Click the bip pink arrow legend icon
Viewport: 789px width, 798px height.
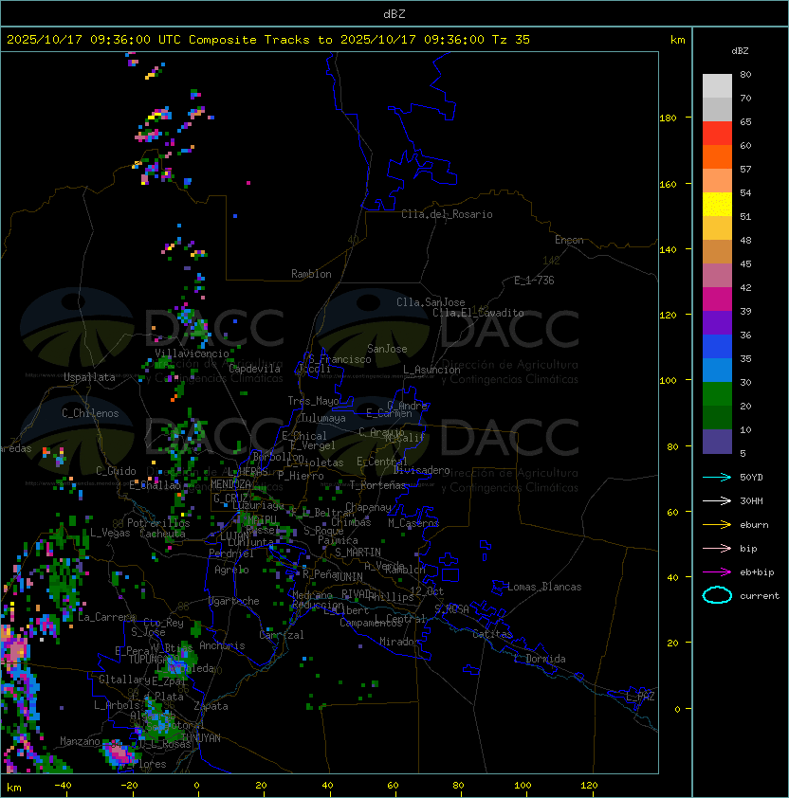coord(717,549)
